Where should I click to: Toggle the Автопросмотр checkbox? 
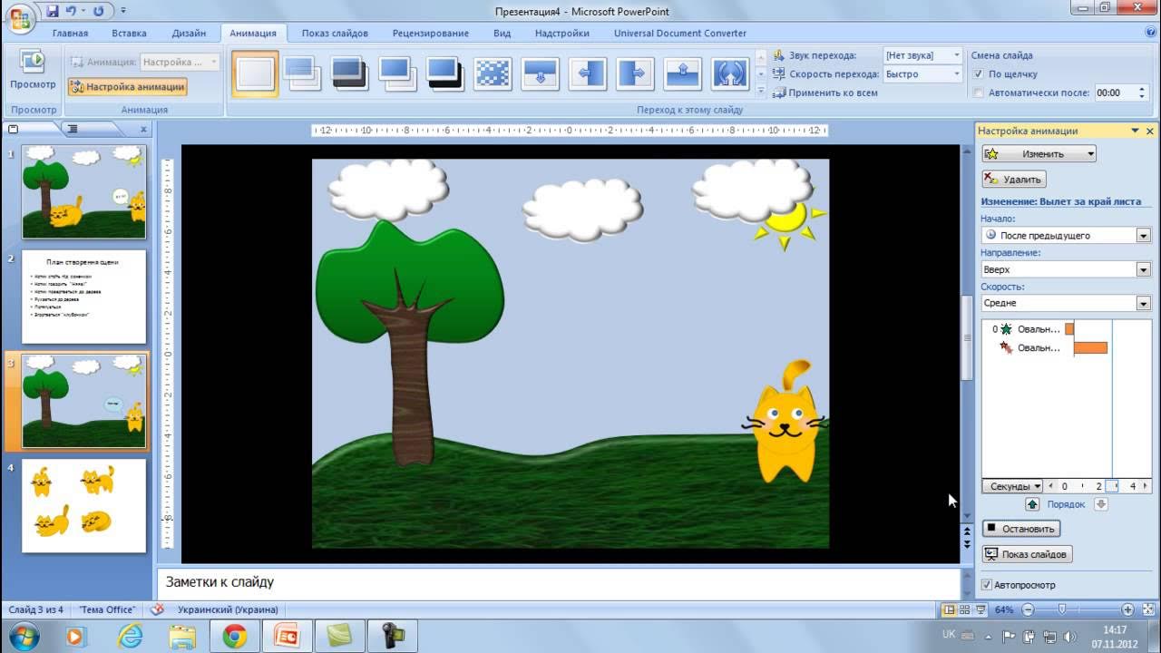pyautogui.click(x=987, y=585)
